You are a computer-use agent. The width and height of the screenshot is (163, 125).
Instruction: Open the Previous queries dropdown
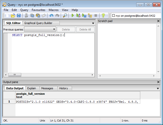click(x=40, y=29)
